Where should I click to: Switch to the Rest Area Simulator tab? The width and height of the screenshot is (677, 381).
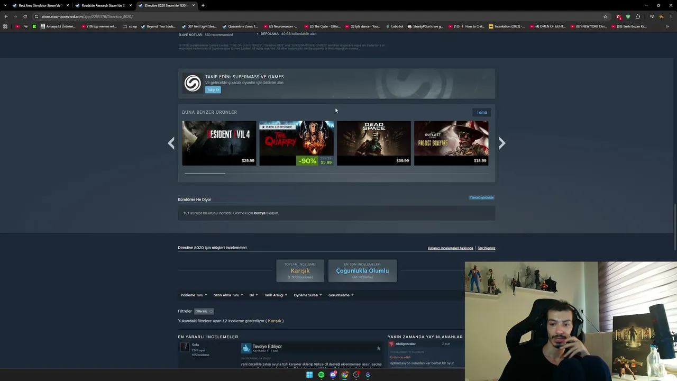click(41, 5)
